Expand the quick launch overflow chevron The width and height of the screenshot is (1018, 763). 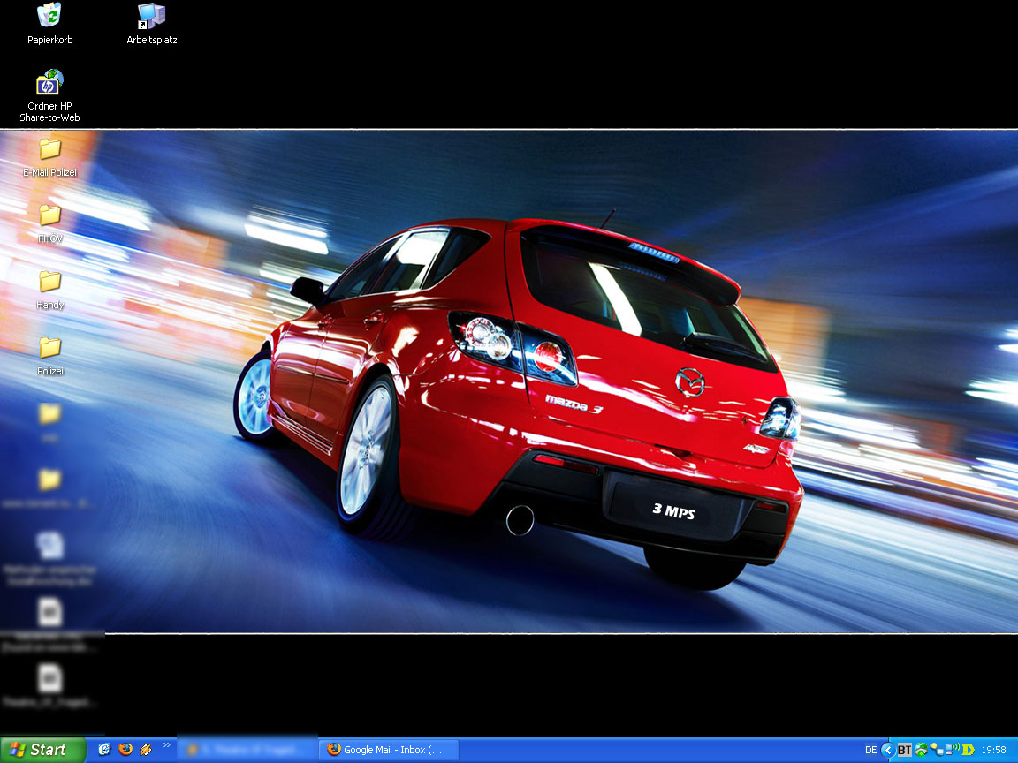(x=166, y=745)
